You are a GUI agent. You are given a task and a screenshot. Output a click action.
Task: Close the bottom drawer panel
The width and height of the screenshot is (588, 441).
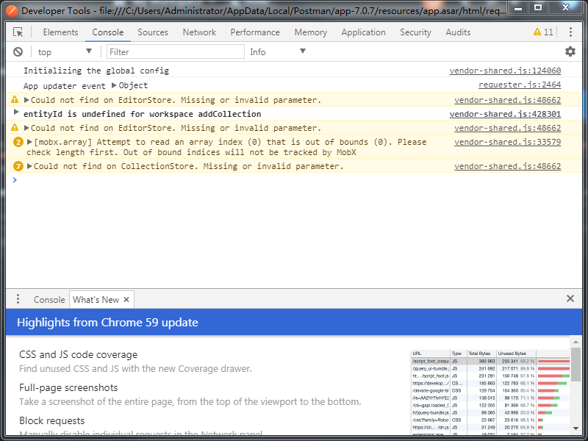point(570,298)
